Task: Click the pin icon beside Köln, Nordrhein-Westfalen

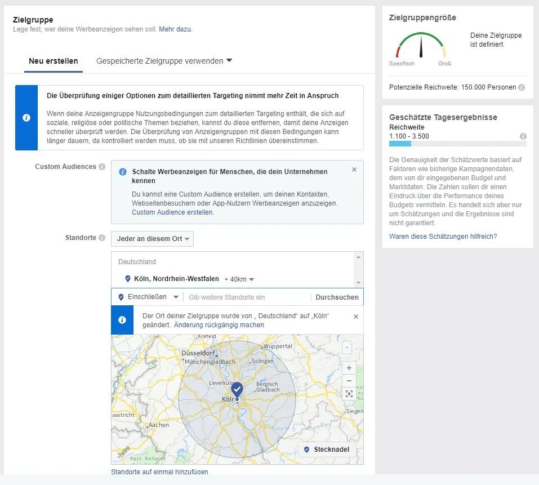Action: [x=127, y=279]
